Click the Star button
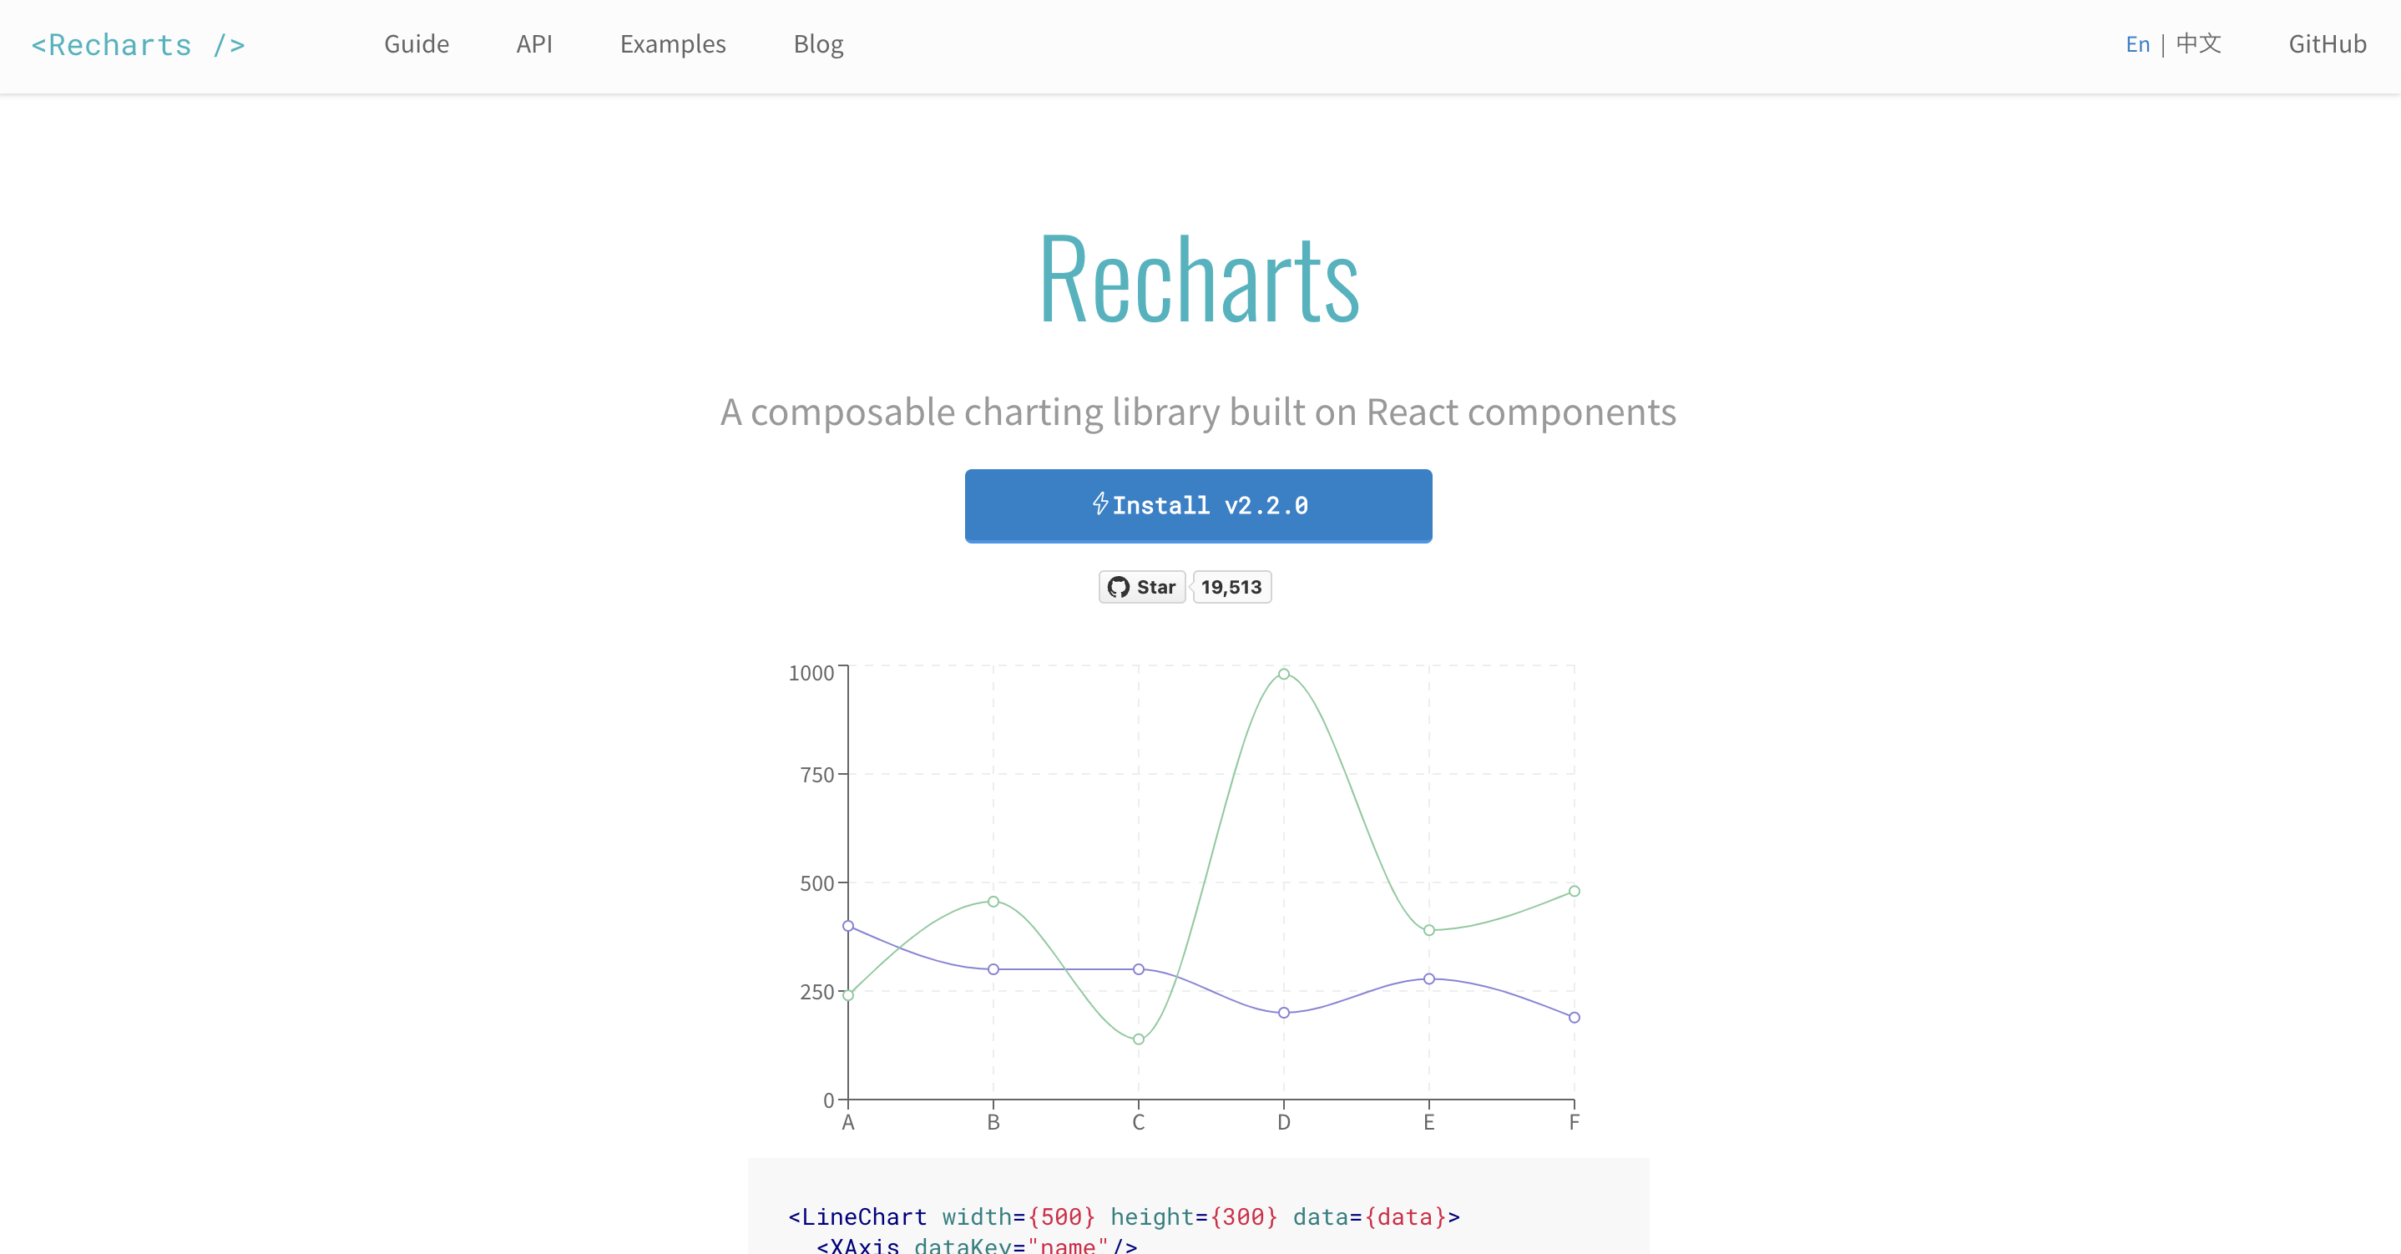Image resolution: width=2401 pixels, height=1254 pixels. 1142,588
